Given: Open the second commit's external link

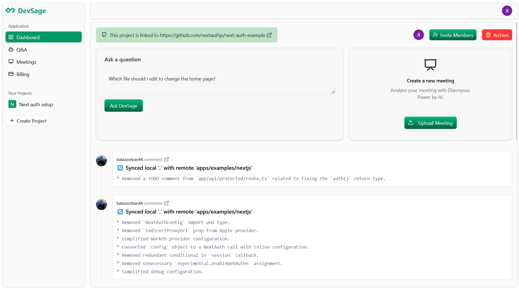Looking at the screenshot, I should 166,203.
